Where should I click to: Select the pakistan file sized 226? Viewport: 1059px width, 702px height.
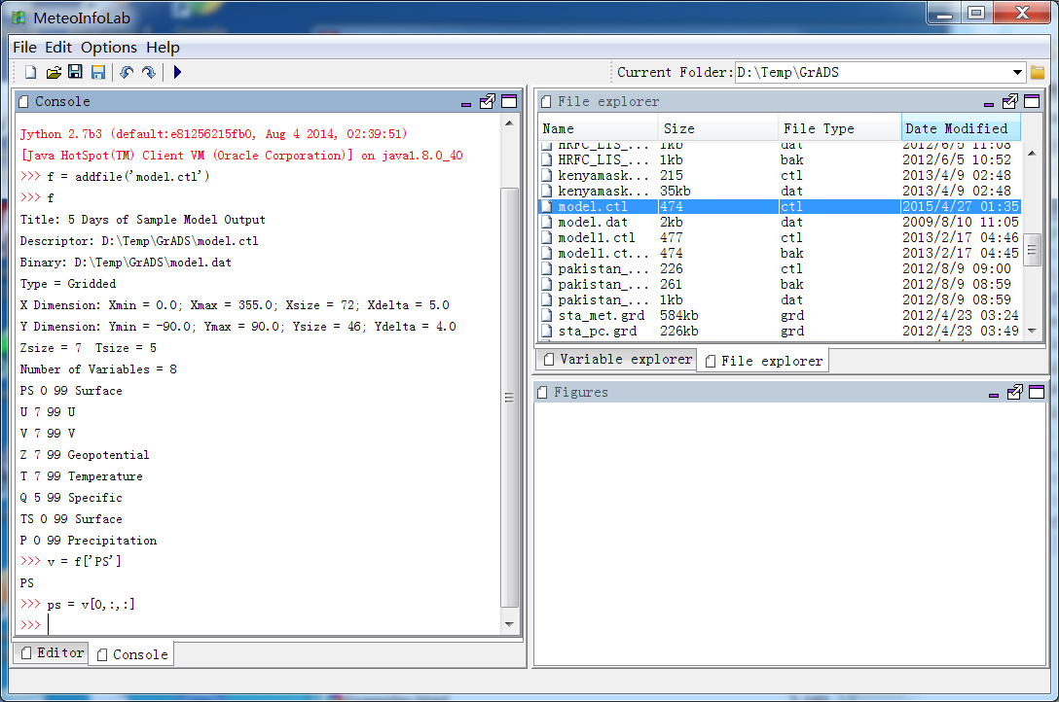(x=780, y=268)
